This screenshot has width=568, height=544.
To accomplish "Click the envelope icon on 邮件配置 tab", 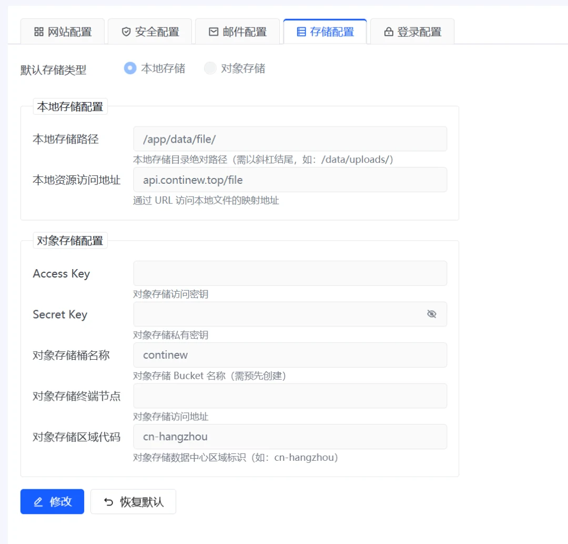I will click(x=214, y=32).
